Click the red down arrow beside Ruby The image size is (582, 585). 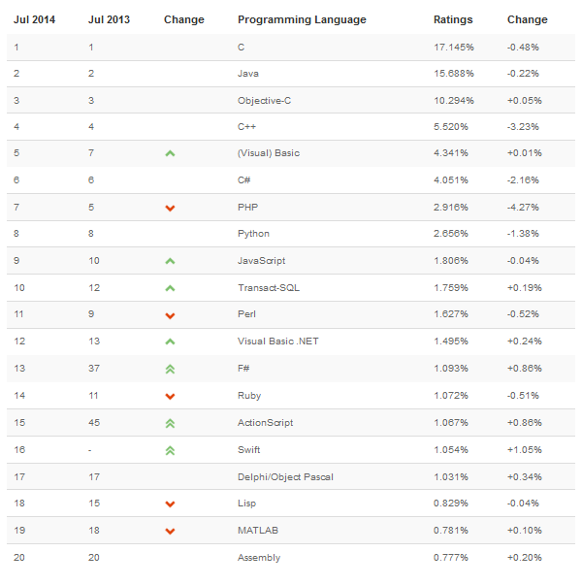tap(170, 396)
